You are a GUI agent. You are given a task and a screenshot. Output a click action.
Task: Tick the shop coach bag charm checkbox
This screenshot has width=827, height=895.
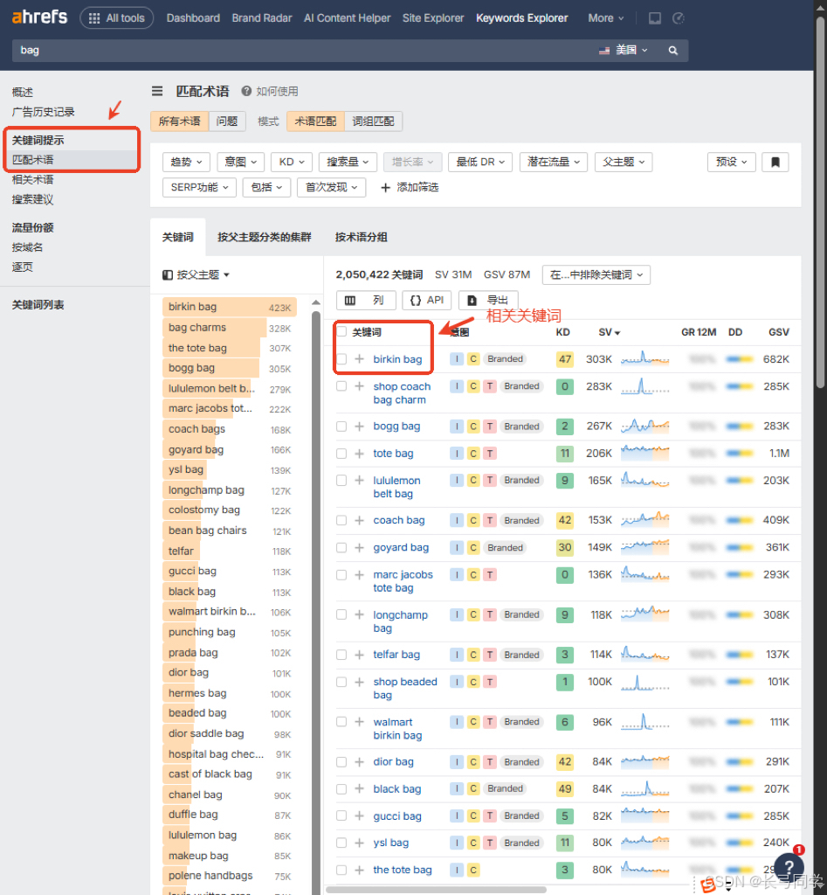click(x=341, y=386)
